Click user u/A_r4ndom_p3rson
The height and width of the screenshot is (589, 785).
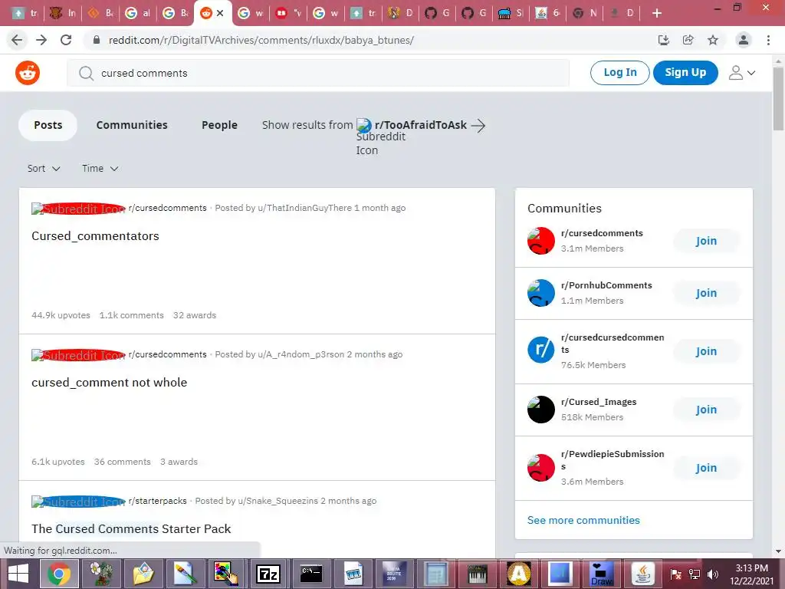pyautogui.click(x=301, y=354)
